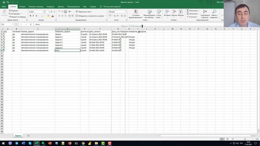Screen dimensions: 260x146
Task: Decrease font size with the smaller A icon
Action: point(54,12)
